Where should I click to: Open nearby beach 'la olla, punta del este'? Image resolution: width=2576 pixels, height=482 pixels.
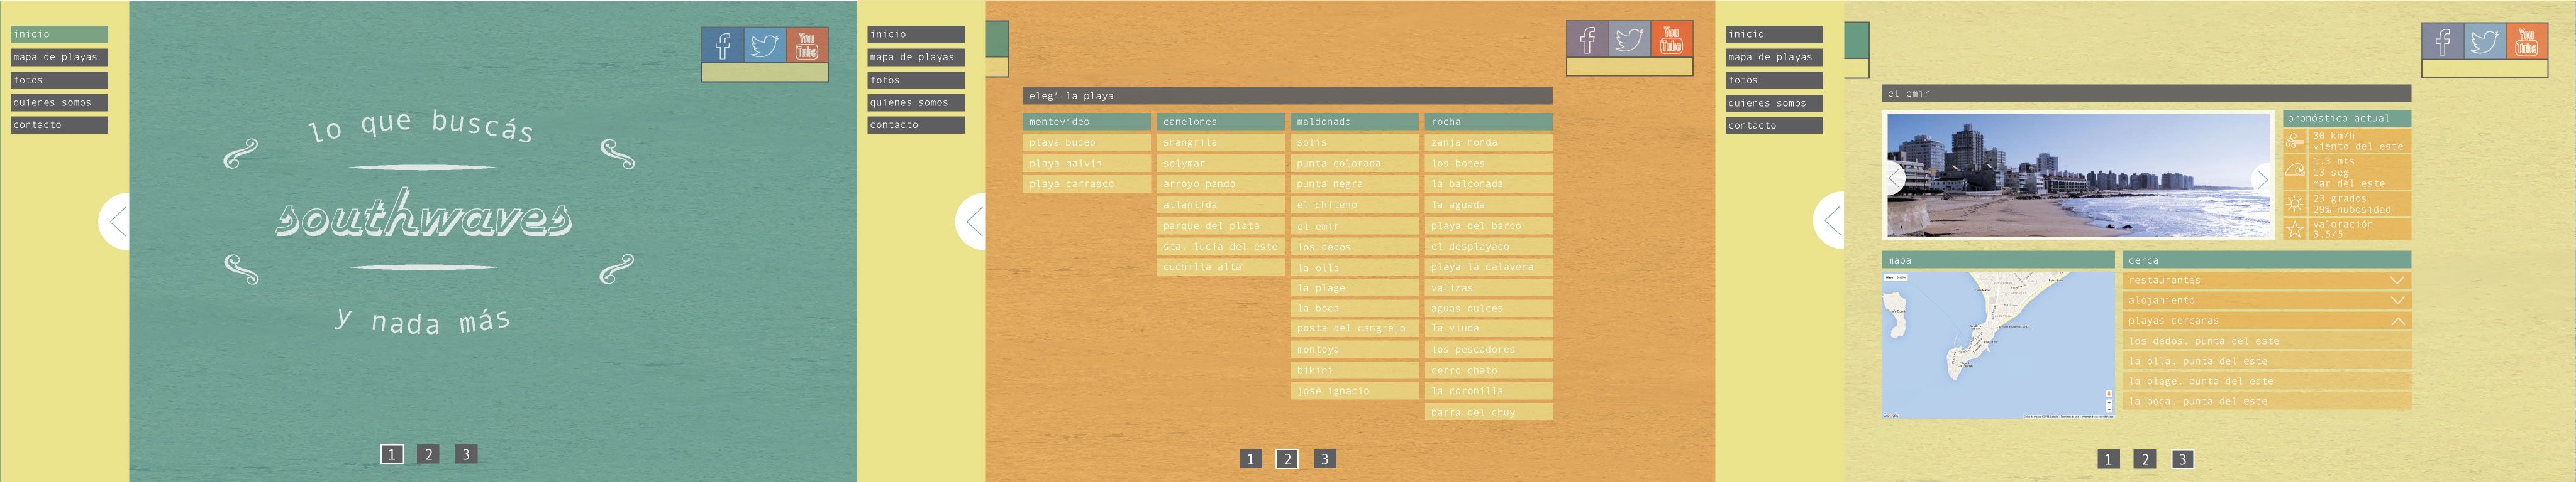[2267, 361]
